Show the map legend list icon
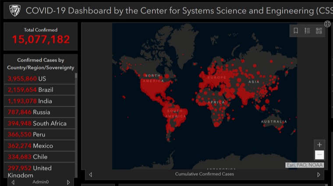The height and width of the screenshot is (186, 333). coord(307,31)
